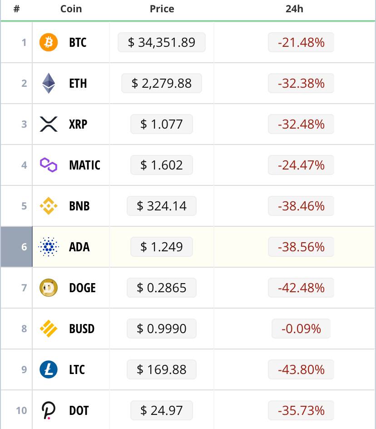Click the Ethereum diamond icon

coord(49,83)
